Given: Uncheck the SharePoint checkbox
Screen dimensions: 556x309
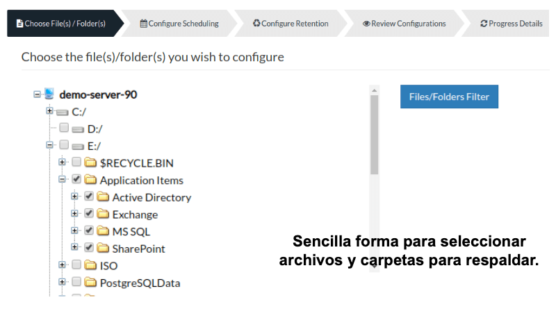Looking at the screenshot, I should pyautogui.click(x=89, y=247).
